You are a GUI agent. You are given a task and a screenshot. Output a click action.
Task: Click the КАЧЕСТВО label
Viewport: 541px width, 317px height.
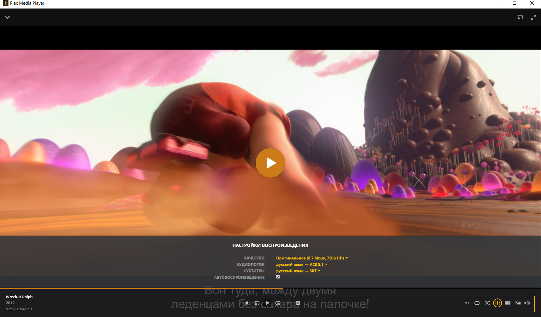[254, 258]
